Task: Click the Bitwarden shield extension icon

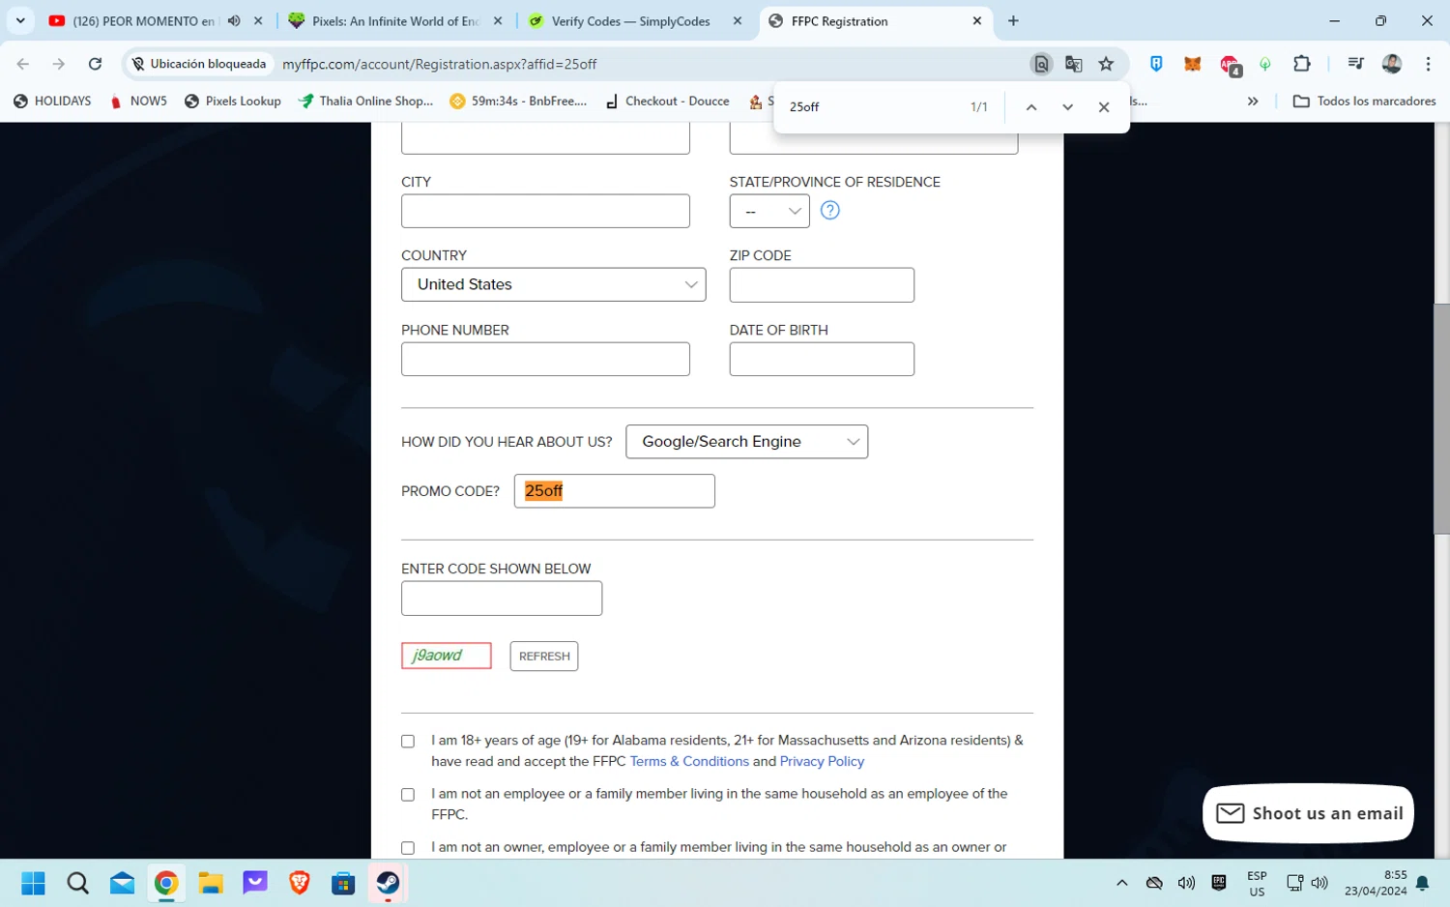Action: 1156,64
